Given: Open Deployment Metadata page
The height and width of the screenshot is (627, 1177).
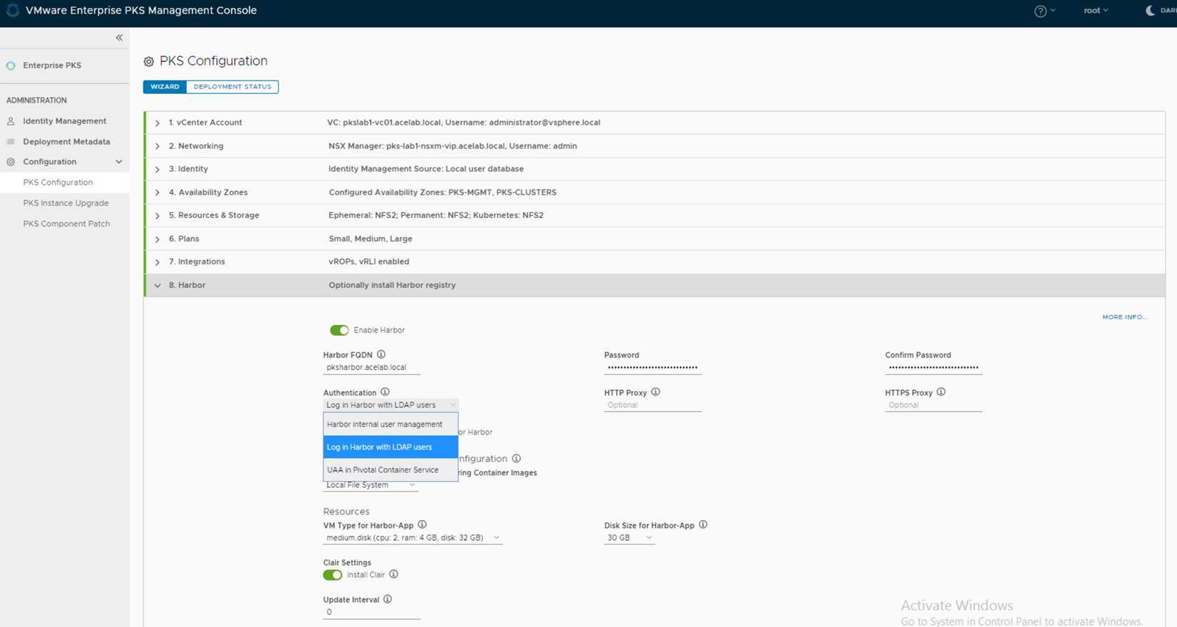Looking at the screenshot, I should 65,142.
